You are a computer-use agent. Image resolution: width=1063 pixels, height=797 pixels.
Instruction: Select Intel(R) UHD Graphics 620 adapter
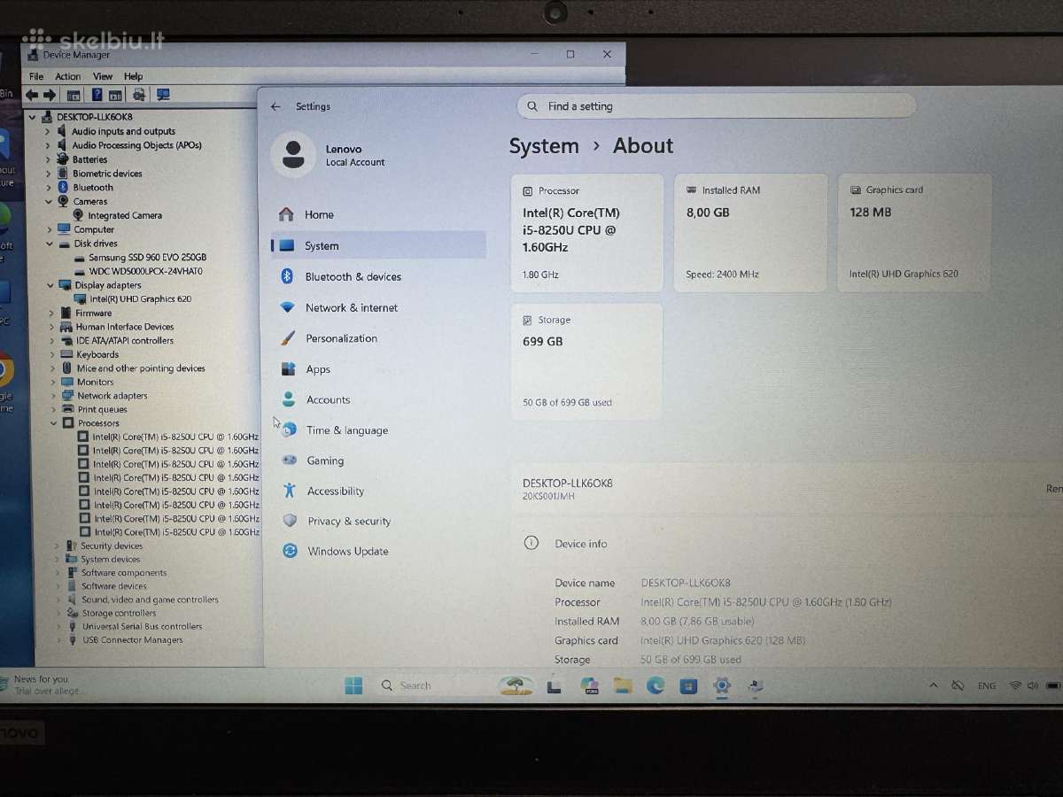140,299
